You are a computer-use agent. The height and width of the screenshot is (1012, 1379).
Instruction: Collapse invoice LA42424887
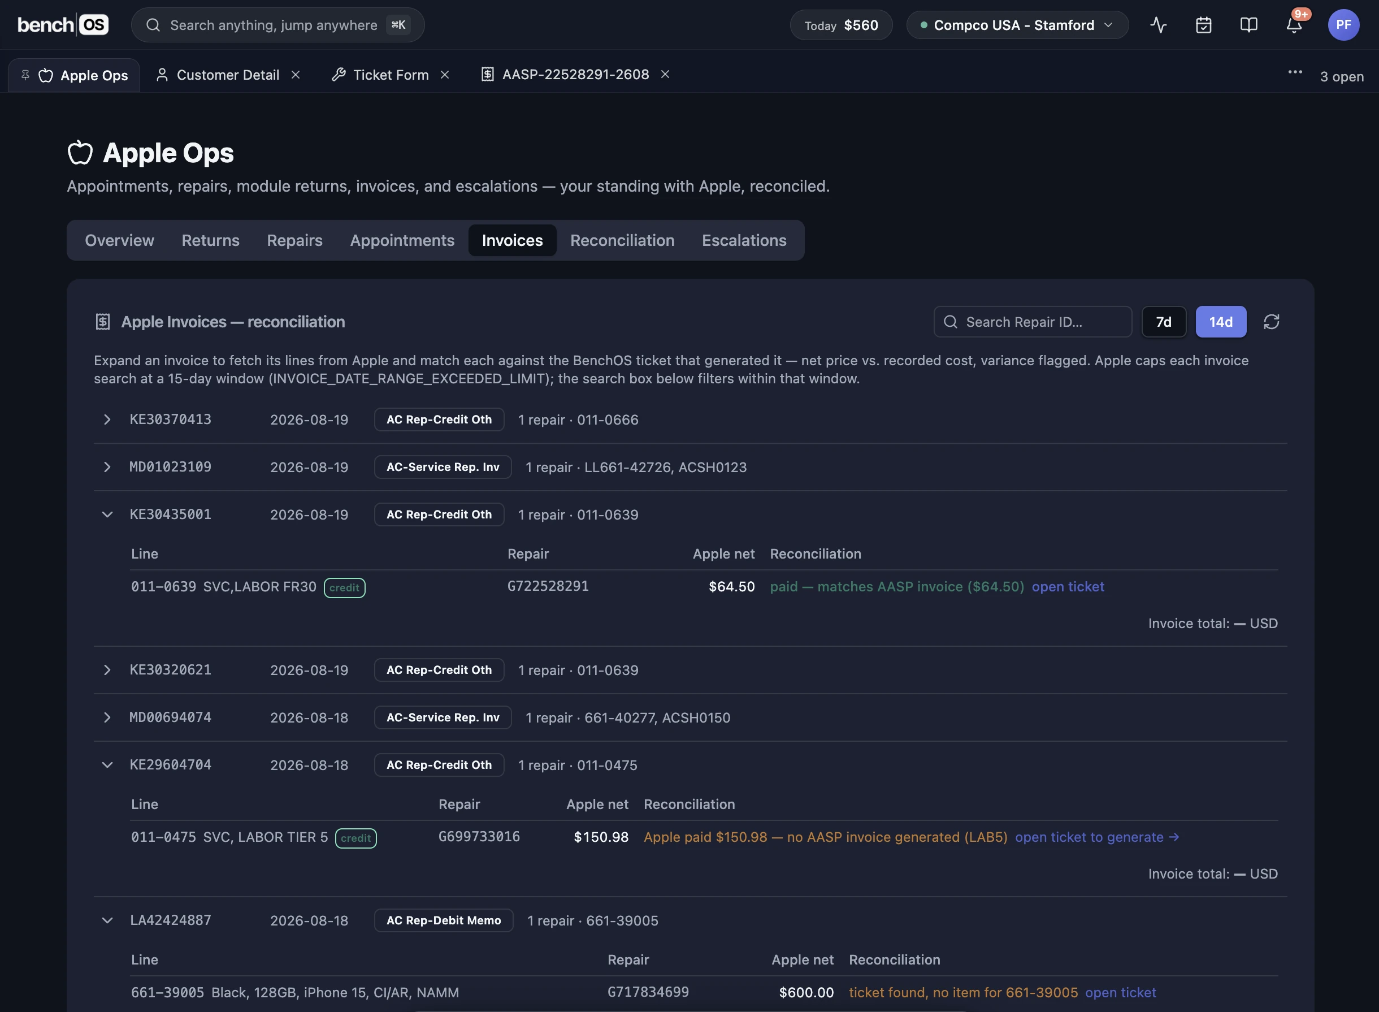click(107, 920)
